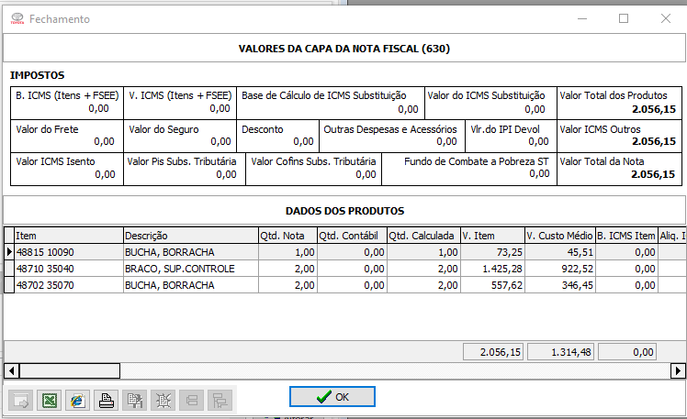The width and height of the screenshot is (687, 419).
Task: Click the Base de Cálculo de ICMS Substituição field
Action: pos(331,103)
